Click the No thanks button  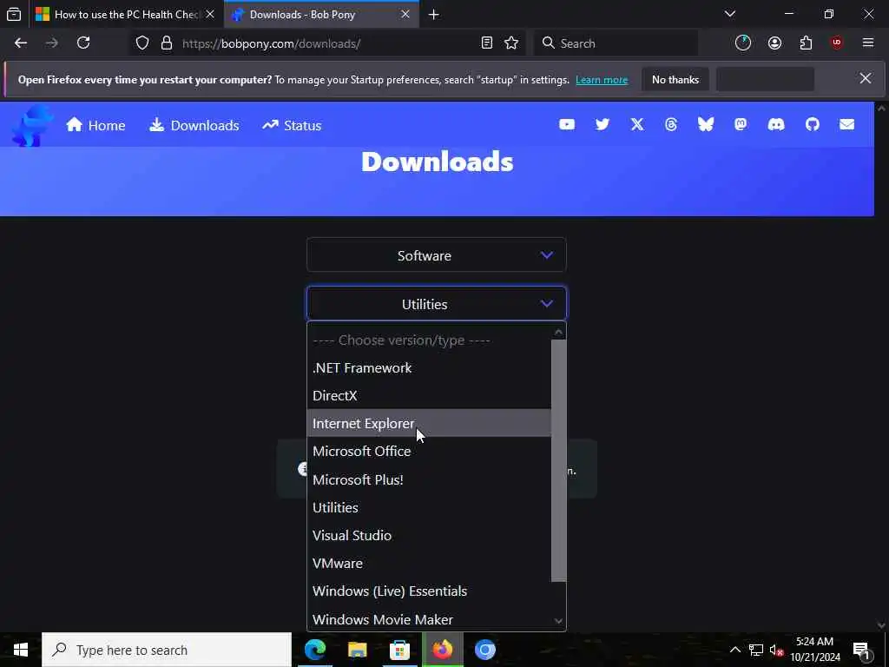pyautogui.click(x=675, y=79)
